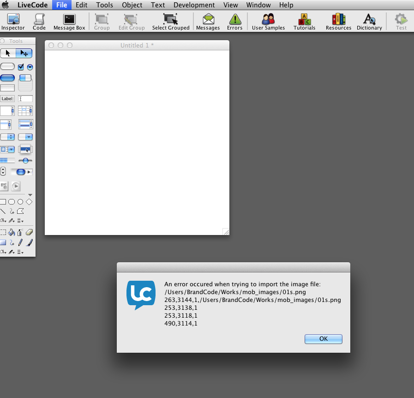Select the paint bucket tool
The height and width of the screenshot is (398, 414).
tap(12, 232)
